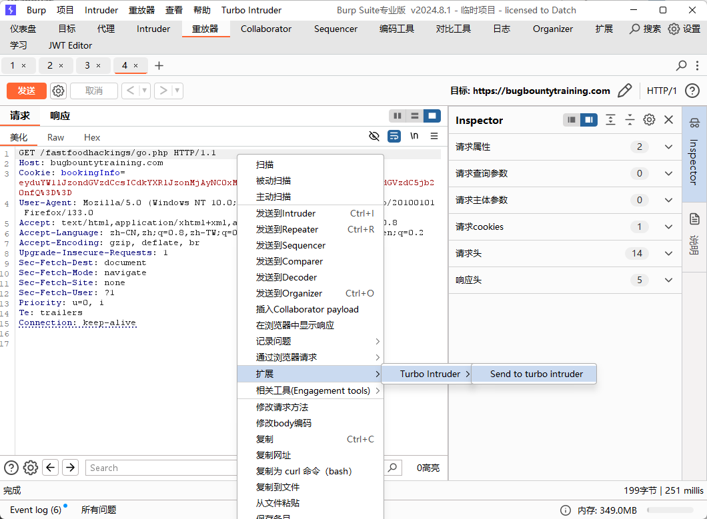Add a new Repeater tab
The image size is (707, 519).
tap(159, 66)
